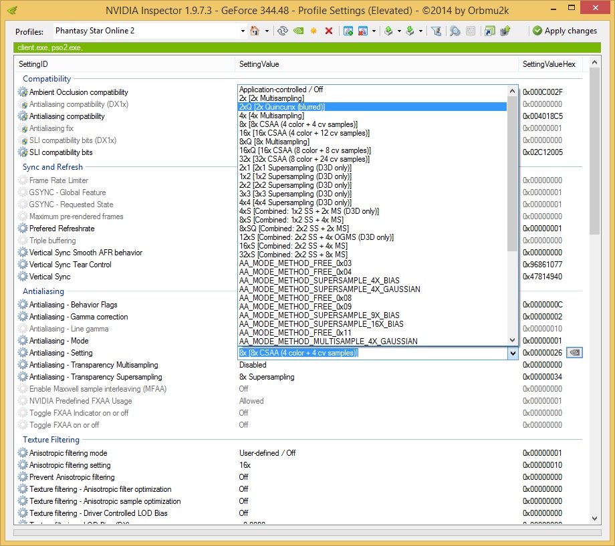Click gear icon for Vertical Sync

23,277
